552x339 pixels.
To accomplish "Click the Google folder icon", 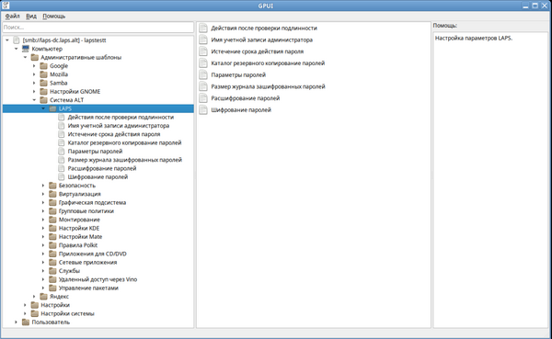I will [43, 66].
